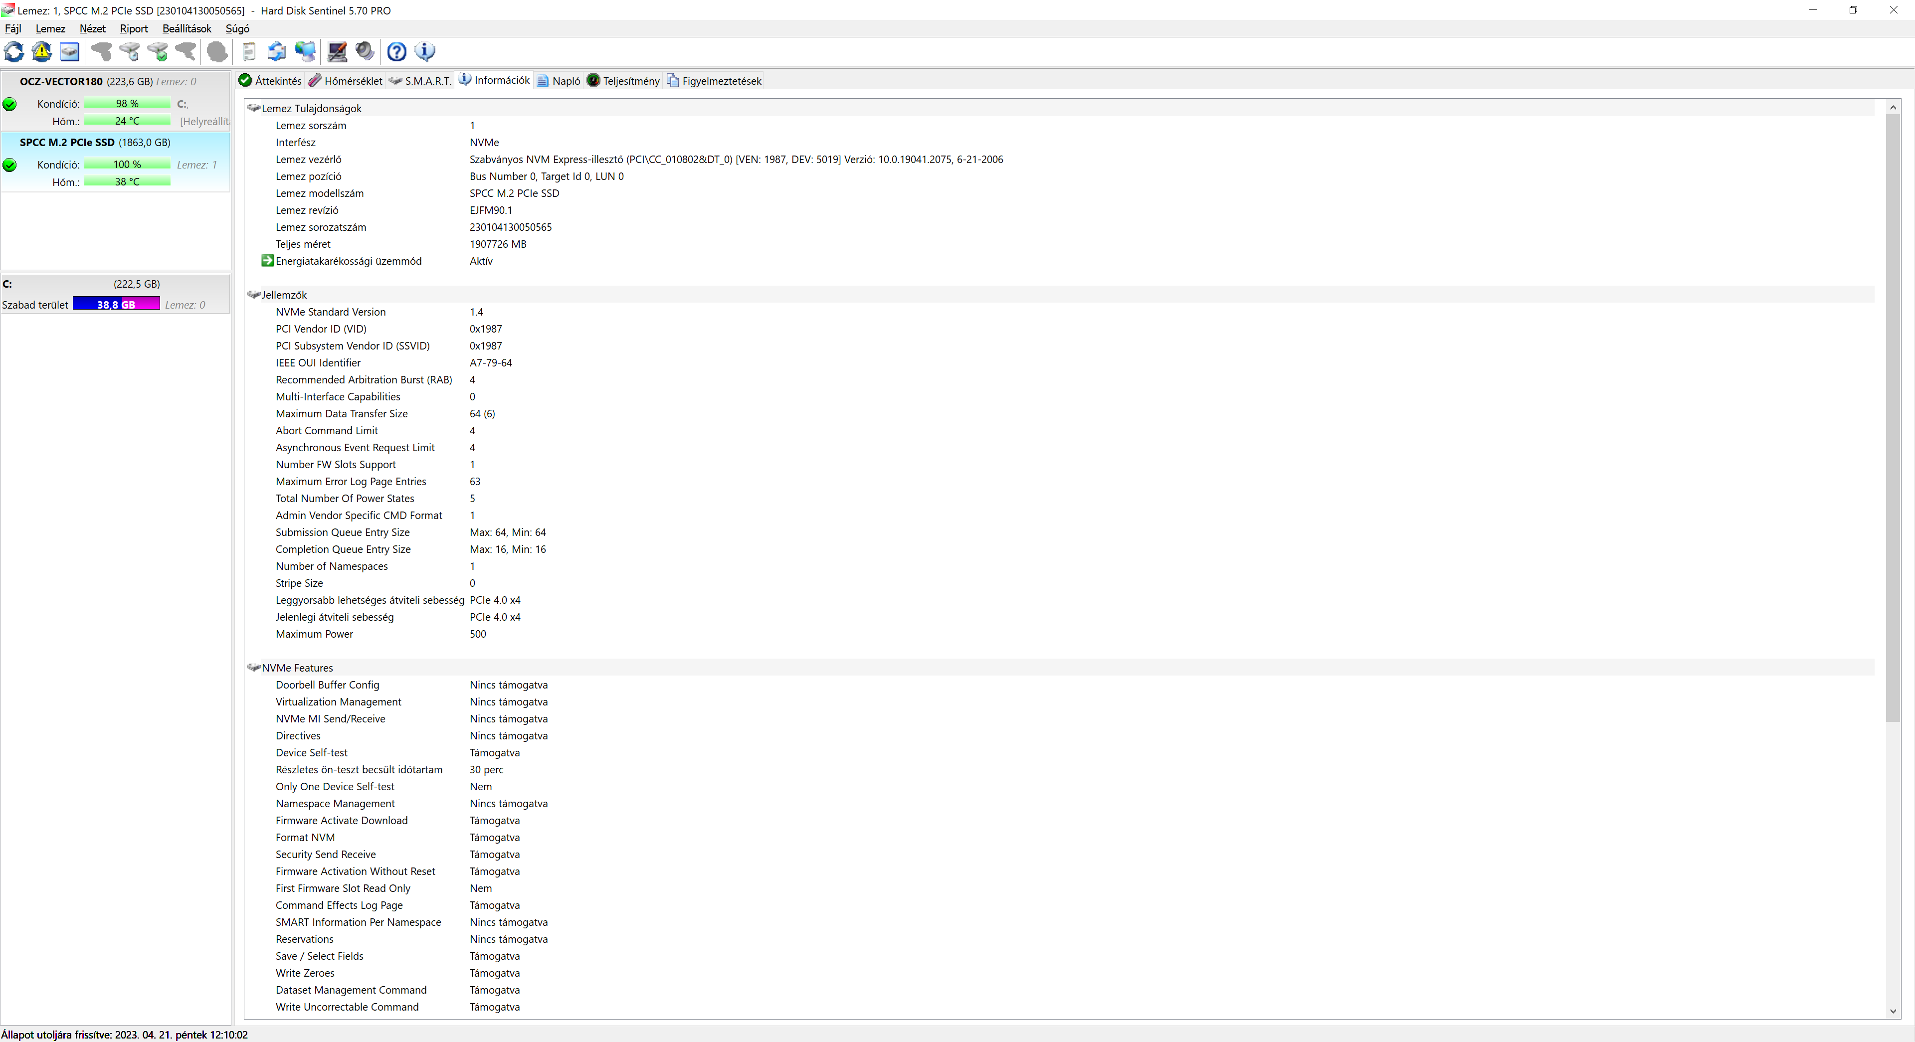The height and width of the screenshot is (1042, 1915).
Task: Click the disk with green checkmark icon
Action: (159, 51)
